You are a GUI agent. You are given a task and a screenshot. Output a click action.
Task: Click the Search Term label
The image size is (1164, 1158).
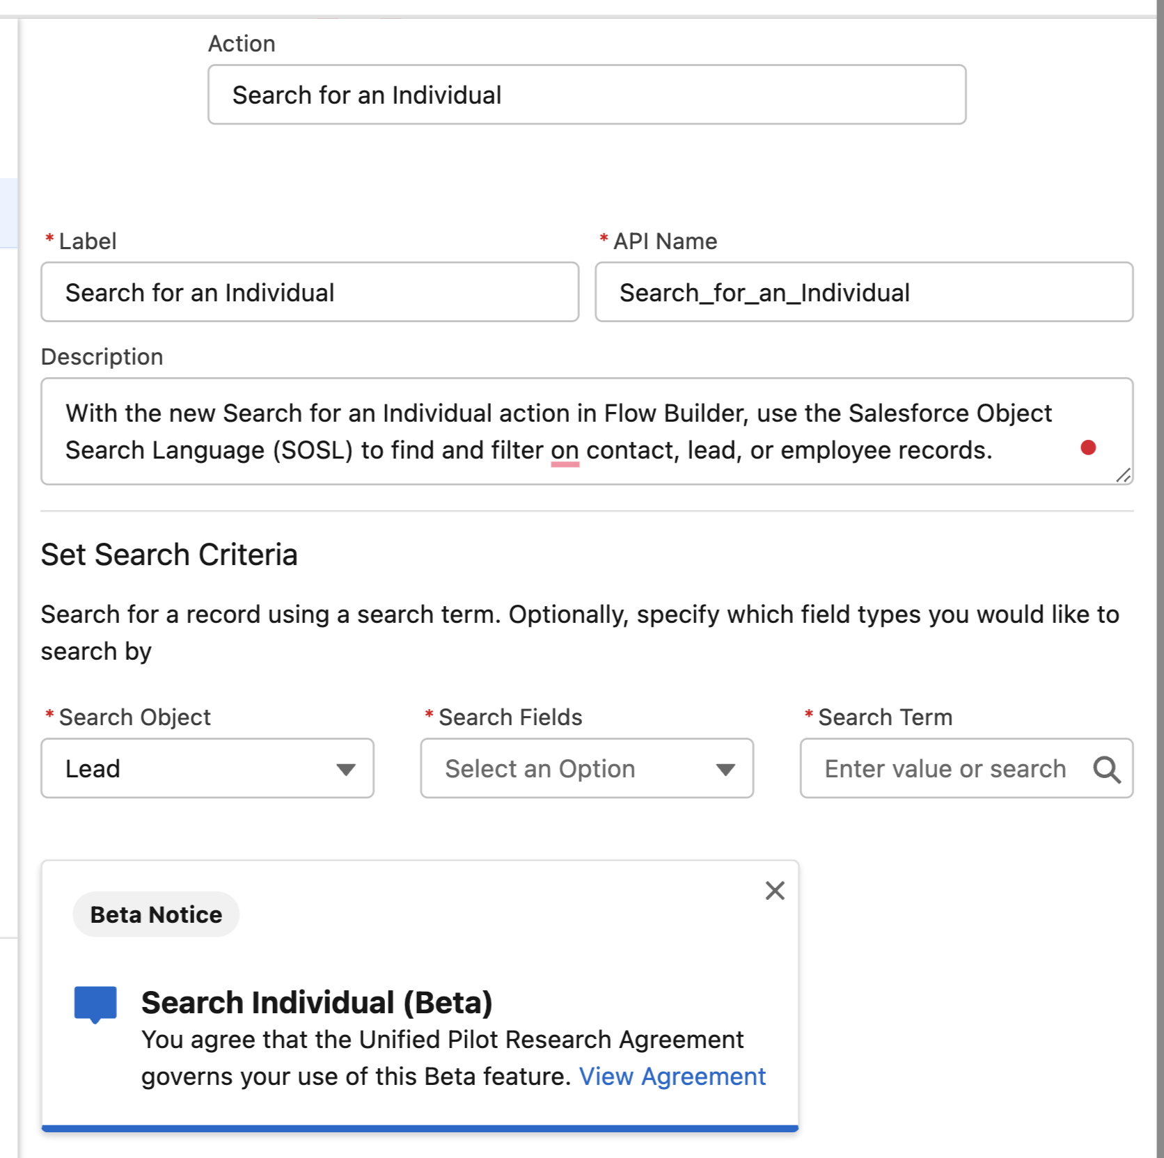pos(885,717)
